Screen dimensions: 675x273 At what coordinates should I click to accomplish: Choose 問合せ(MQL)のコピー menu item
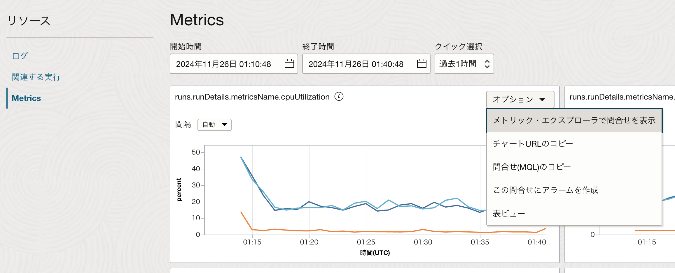point(574,167)
